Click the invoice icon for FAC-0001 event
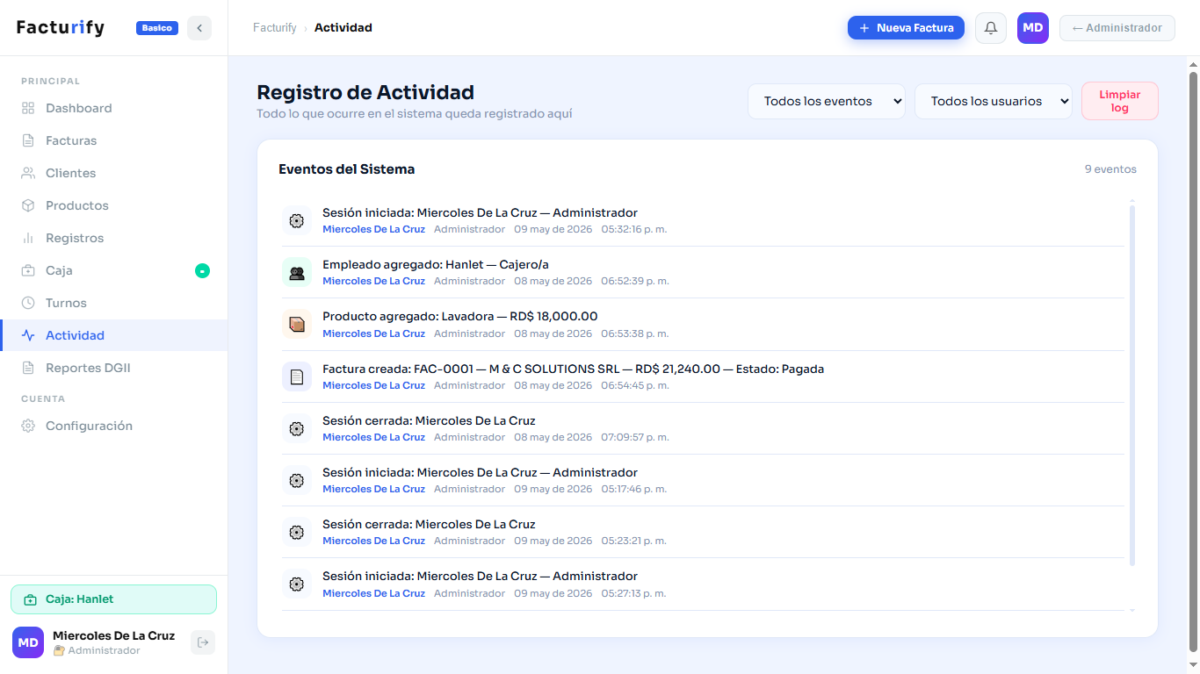 (297, 376)
